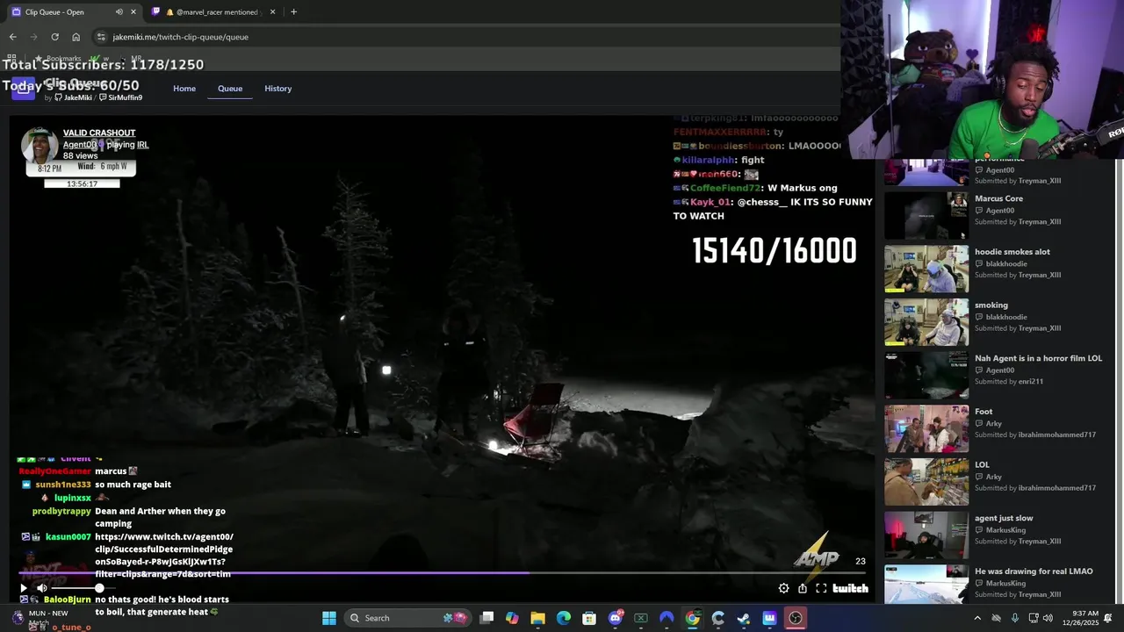Image resolution: width=1124 pixels, height=632 pixels.
Task: Open a new browser tab
Action: (x=293, y=12)
